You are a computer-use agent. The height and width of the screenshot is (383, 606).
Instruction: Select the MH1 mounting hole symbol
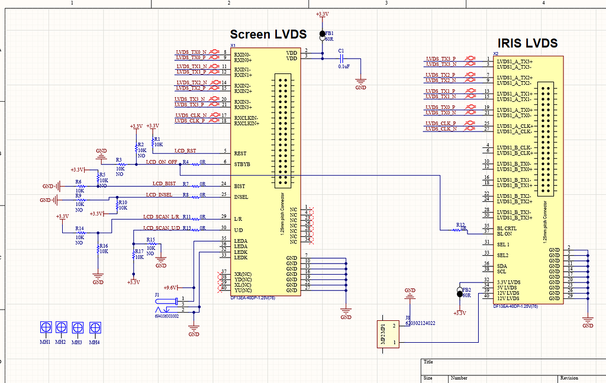(x=44, y=327)
